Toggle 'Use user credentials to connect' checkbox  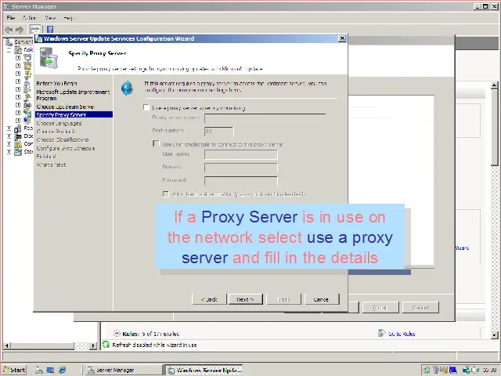point(156,144)
